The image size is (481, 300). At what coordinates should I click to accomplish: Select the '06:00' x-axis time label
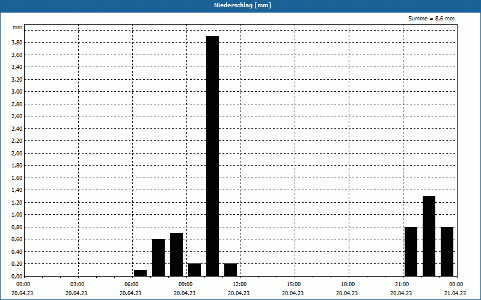tap(131, 284)
